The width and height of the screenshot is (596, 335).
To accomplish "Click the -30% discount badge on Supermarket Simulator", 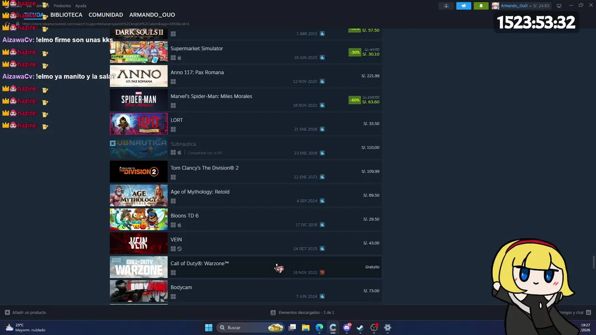I will (355, 52).
